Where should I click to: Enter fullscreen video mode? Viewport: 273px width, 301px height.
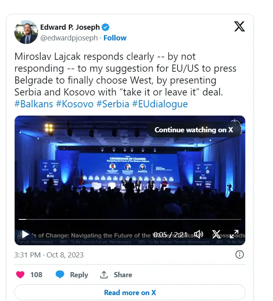coord(234,234)
